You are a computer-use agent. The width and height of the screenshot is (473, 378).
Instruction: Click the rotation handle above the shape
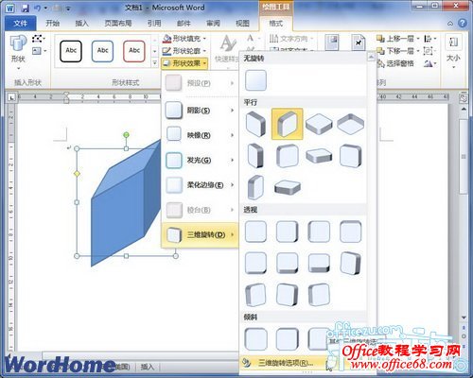[126, 135]
